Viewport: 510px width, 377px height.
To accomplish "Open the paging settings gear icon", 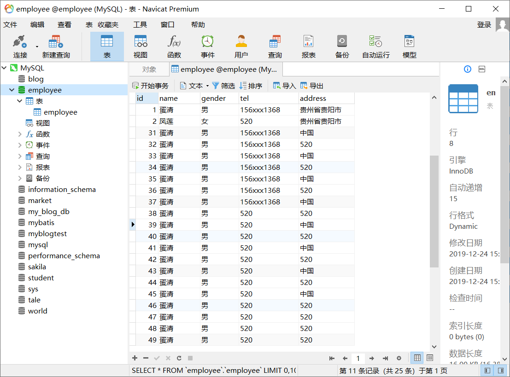I will point(399,358).
